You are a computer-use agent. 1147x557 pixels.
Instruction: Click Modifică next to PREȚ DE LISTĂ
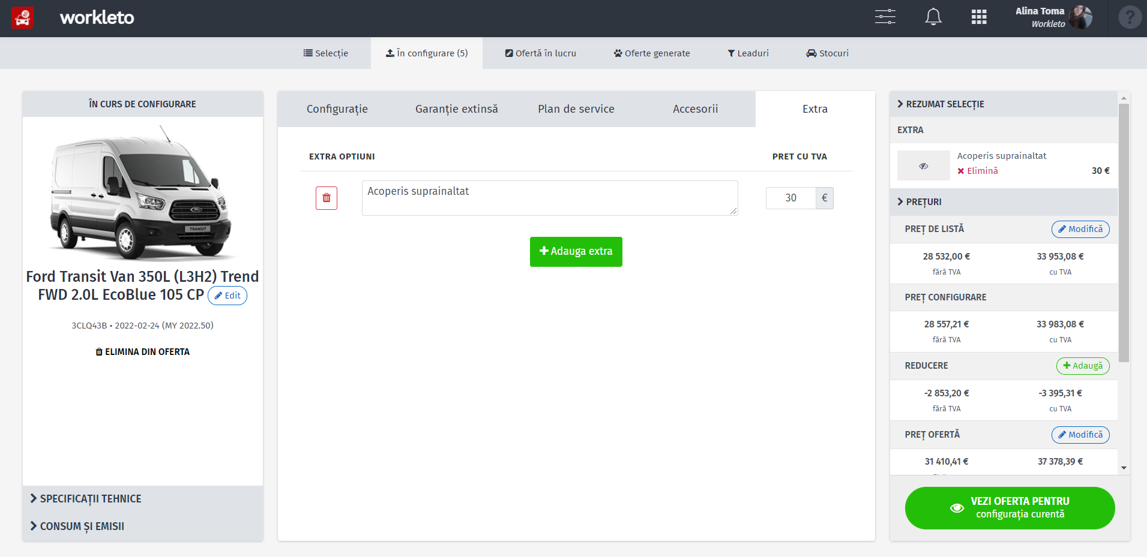tap(1080, 229)
